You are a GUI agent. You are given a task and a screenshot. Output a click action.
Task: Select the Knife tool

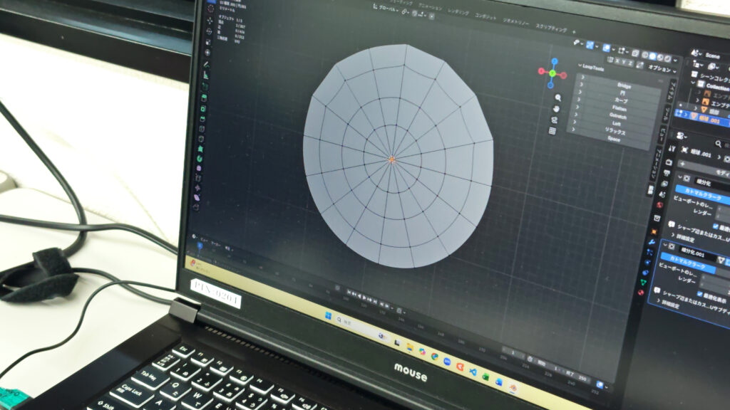pyautogui.click(x=202, y=139)
